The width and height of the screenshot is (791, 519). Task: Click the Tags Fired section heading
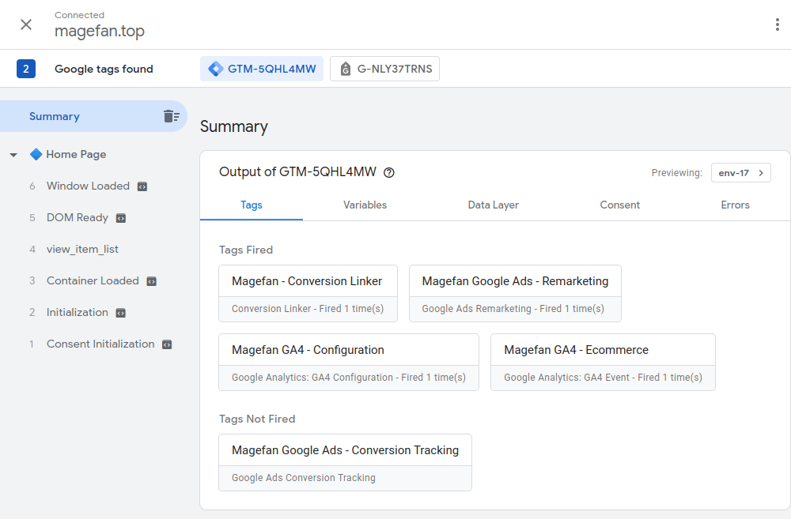(246, 250)
